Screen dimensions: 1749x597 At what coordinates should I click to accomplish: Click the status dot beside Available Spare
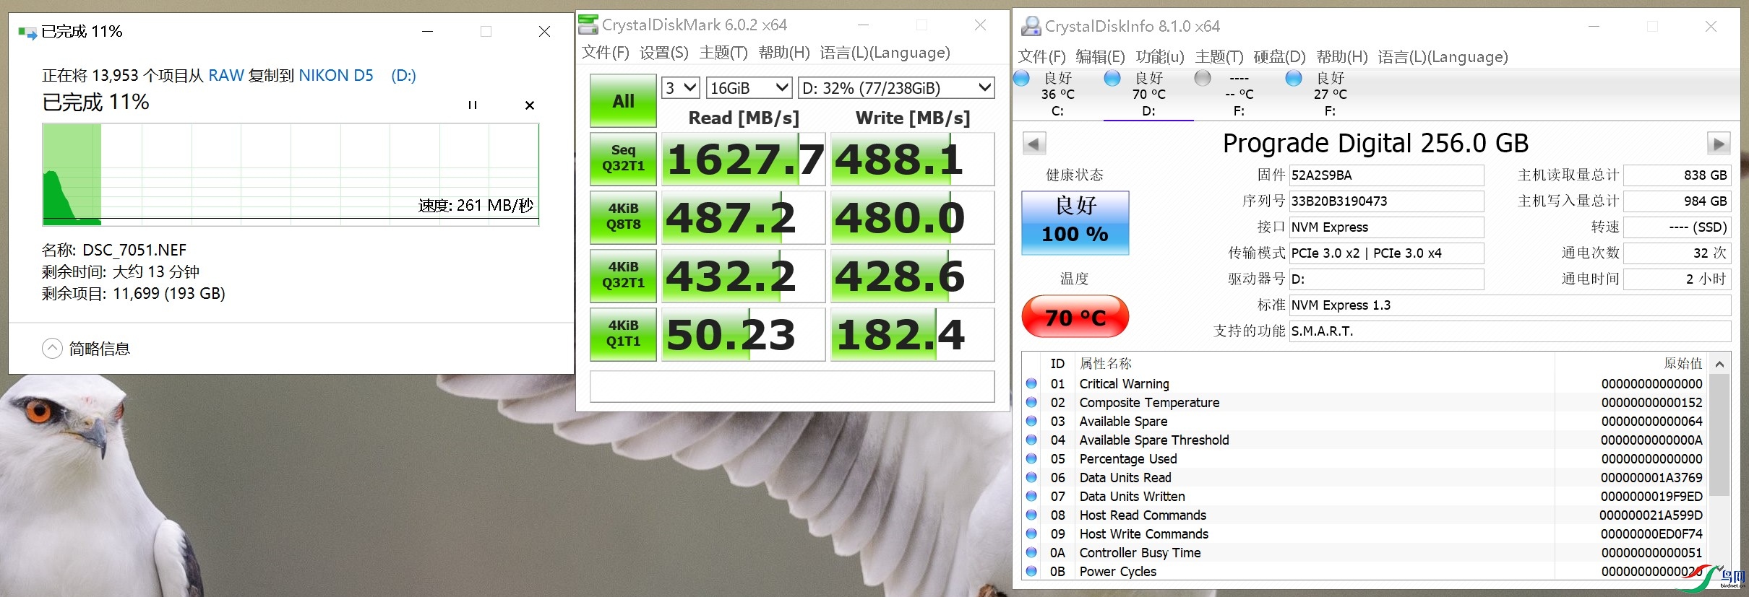pyautogui.click(x=1031, y=422)
